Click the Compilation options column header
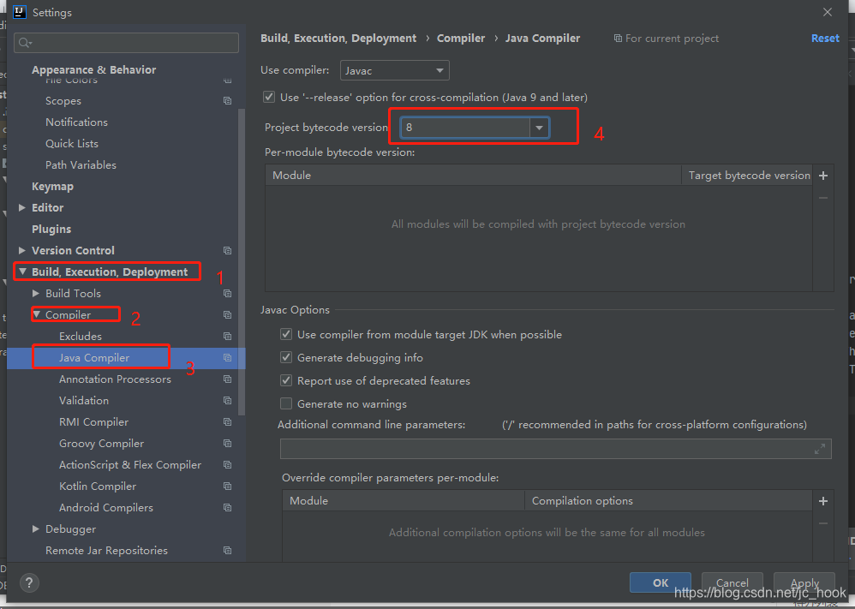Screen dimensions: 855x609 tap(668, 501)
